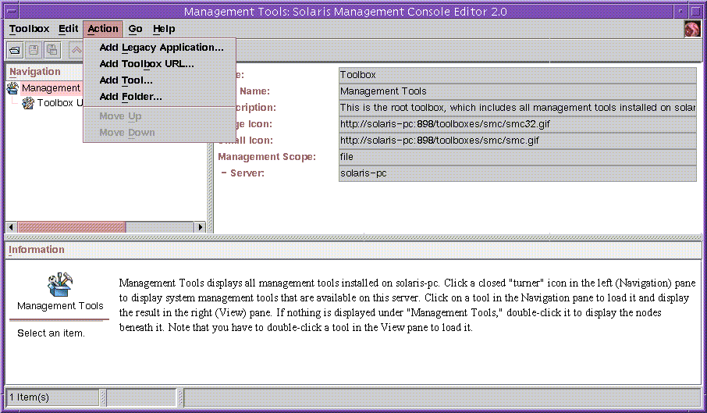Click the Up Level arrow toolbar icon

tap(76, 50)
